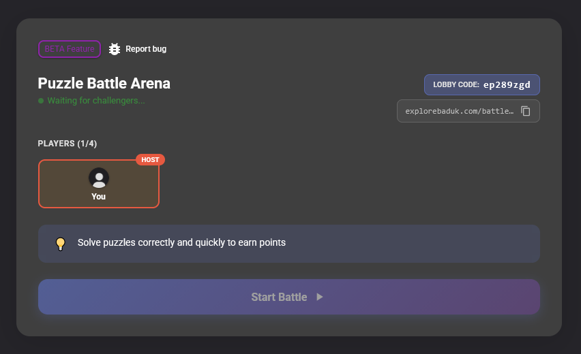
Task: Click the Puzzle Battle Arena heading
Action: point(104,83)
